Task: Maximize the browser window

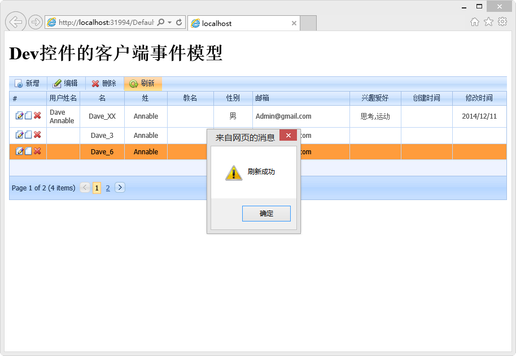Action: click(x=479, y=6)
